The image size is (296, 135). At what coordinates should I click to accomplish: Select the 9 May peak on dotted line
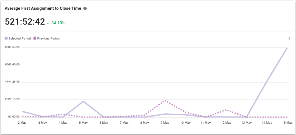165,100
